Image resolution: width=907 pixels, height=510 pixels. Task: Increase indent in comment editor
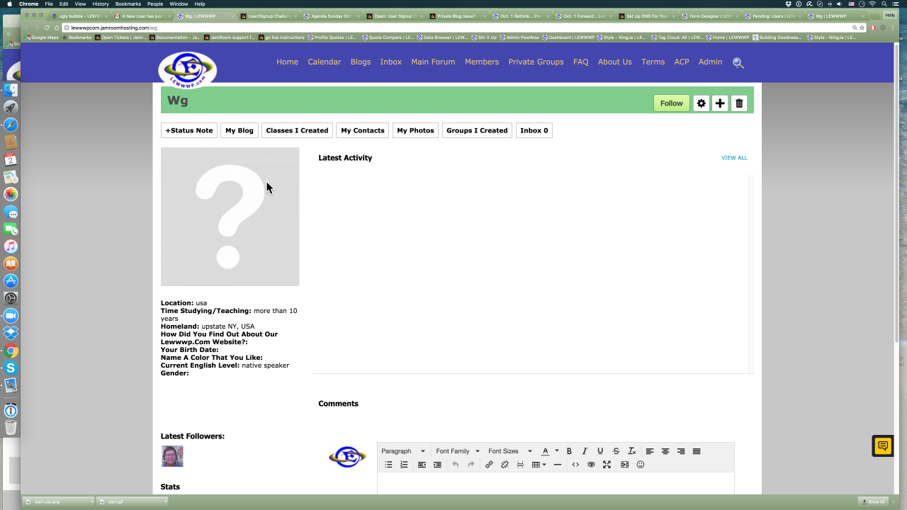(x=437, y=465)
